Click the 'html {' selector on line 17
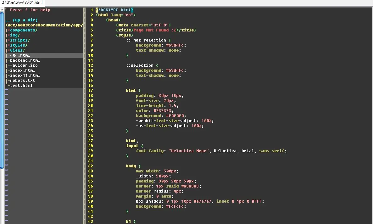 tap(133, 91)
